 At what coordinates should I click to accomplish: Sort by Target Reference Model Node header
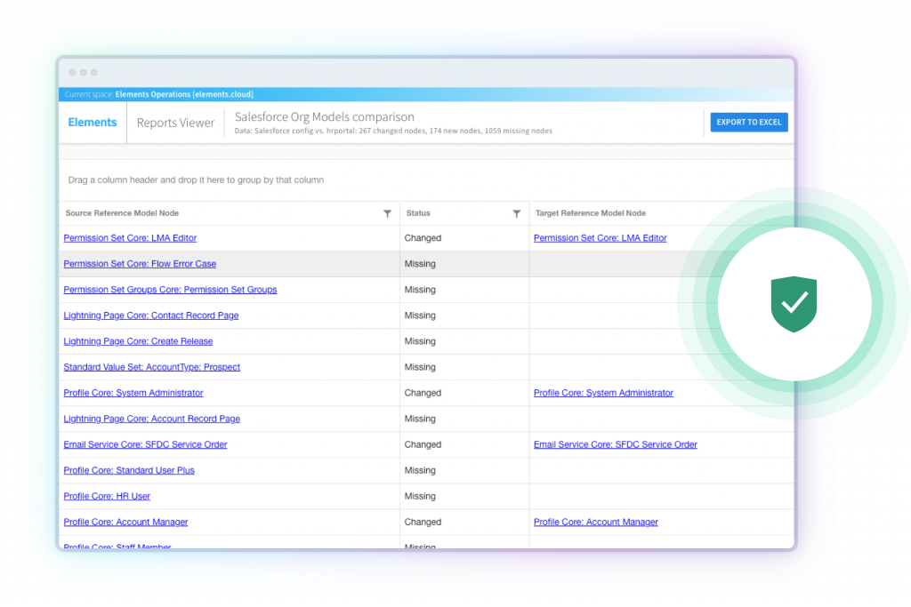click(x=590, y=213)
